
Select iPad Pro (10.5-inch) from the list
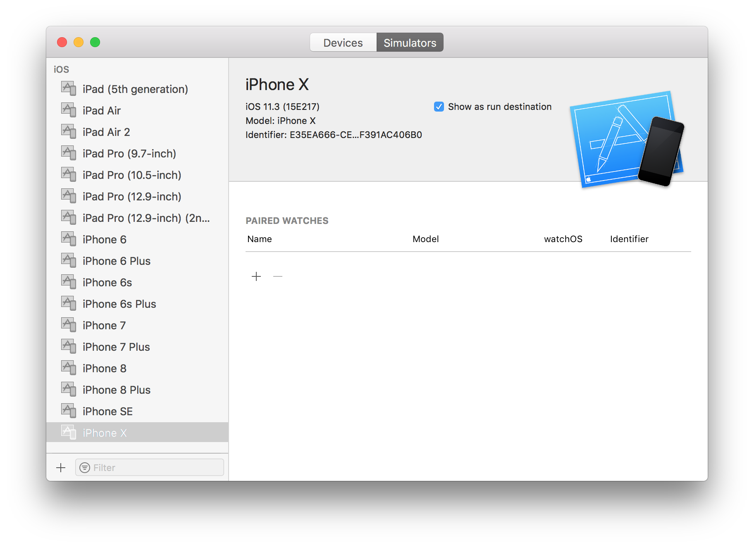[131, 174]
